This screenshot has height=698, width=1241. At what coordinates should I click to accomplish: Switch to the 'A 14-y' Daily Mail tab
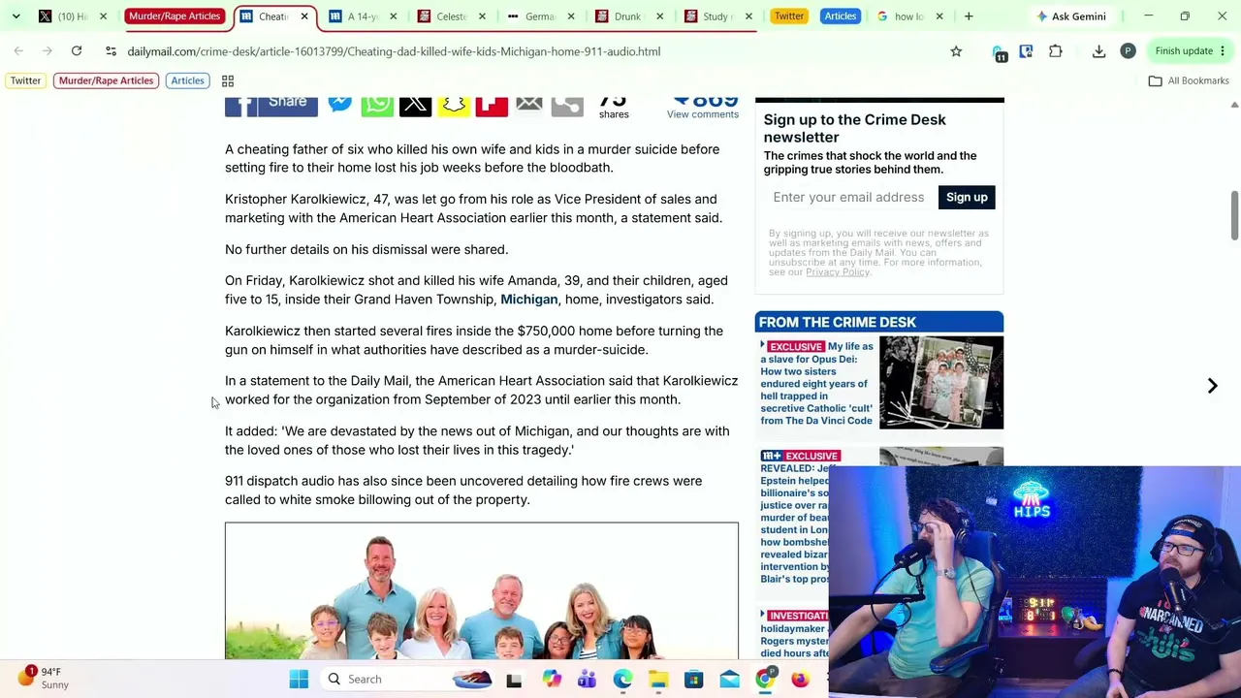[x=363, y=16]
